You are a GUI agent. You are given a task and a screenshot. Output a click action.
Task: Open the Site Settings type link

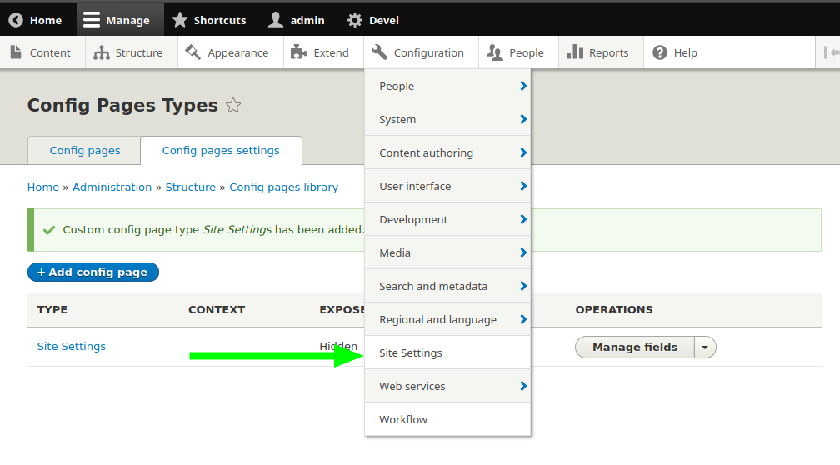[x=72, y=347]
